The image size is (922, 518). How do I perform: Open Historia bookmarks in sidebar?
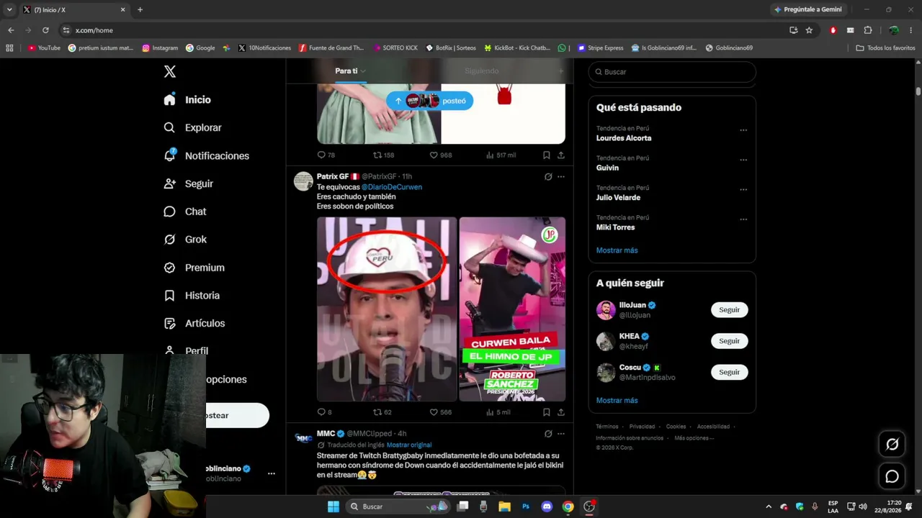point(192,296)
